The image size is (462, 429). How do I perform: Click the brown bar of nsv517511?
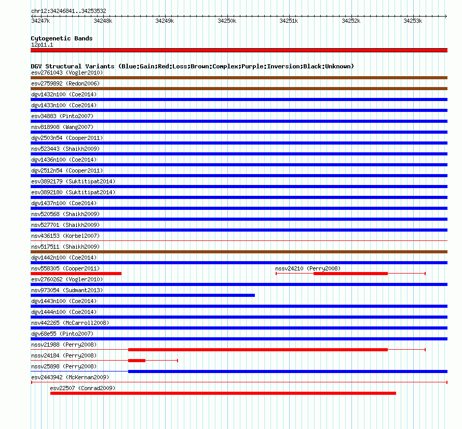click(239, 252)
